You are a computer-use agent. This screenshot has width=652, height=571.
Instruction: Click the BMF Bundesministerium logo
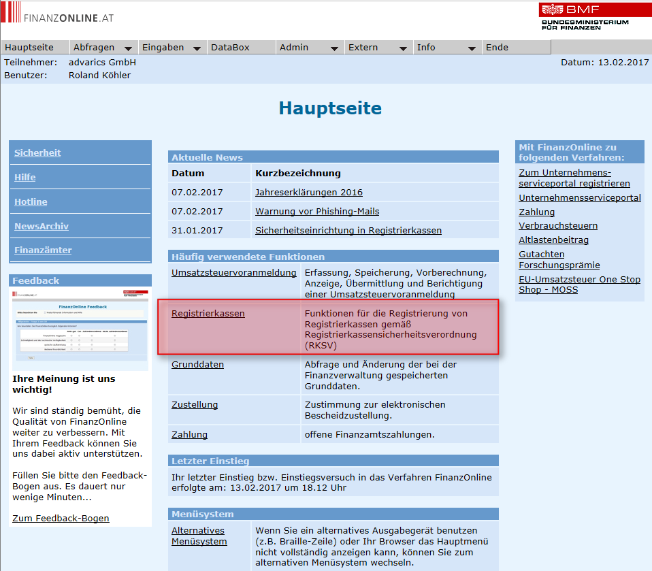click(x=595, y=16)
